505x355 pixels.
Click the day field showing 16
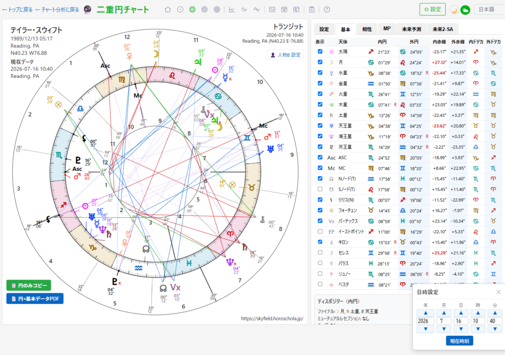click(x=461, y=321)
